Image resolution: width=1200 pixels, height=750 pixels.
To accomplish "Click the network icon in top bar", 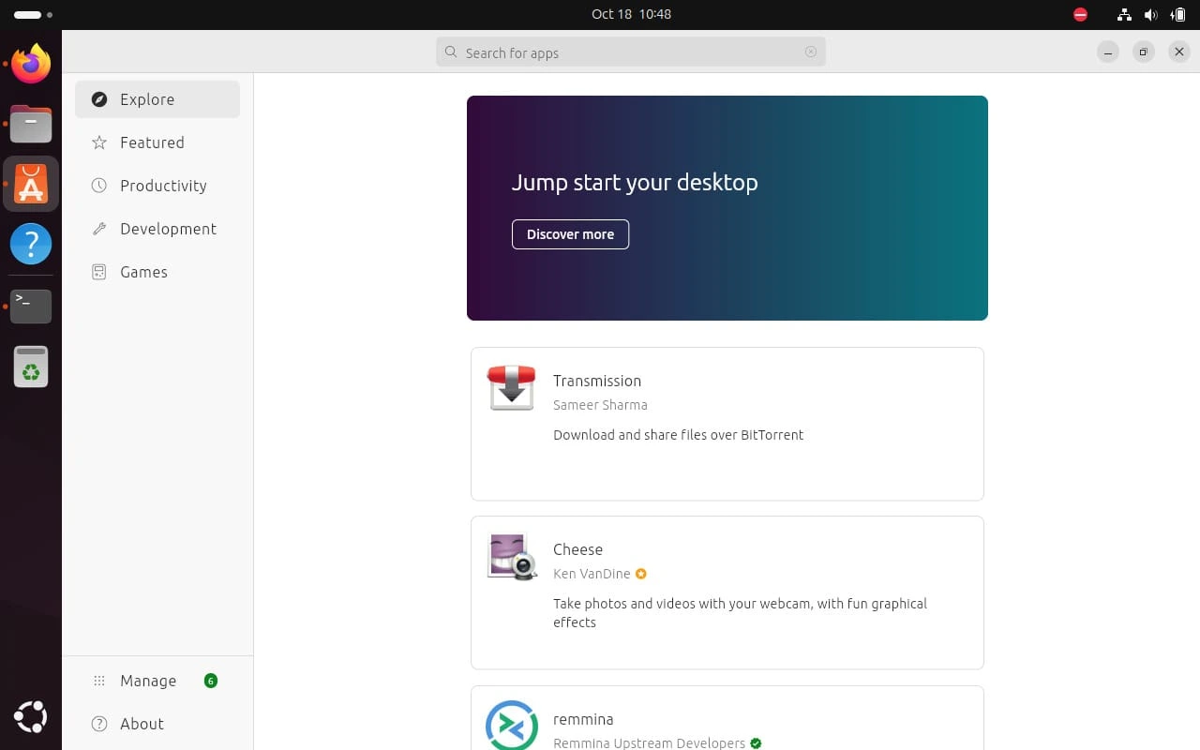I will click(x=1124, y=14).
